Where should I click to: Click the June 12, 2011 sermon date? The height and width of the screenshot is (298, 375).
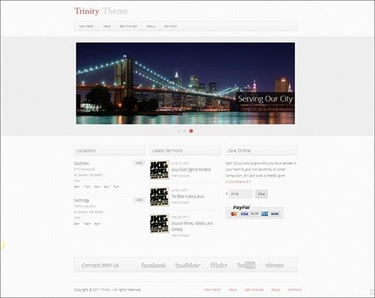pos(180,164)
